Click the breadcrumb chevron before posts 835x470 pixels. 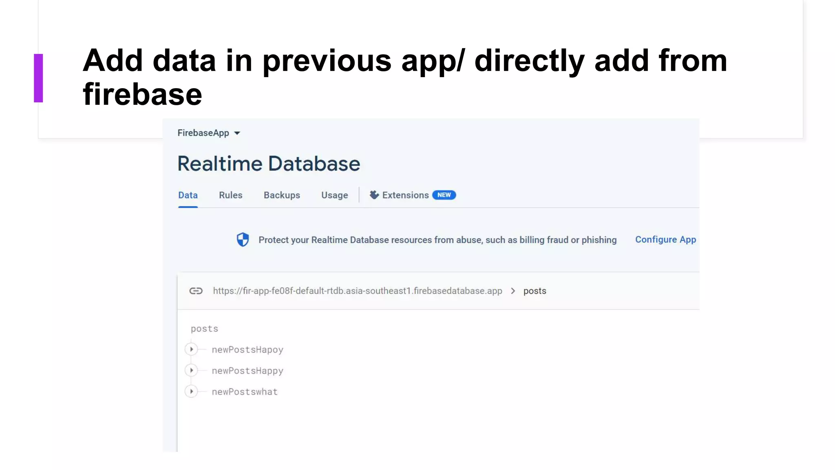(x=513, y=291)
